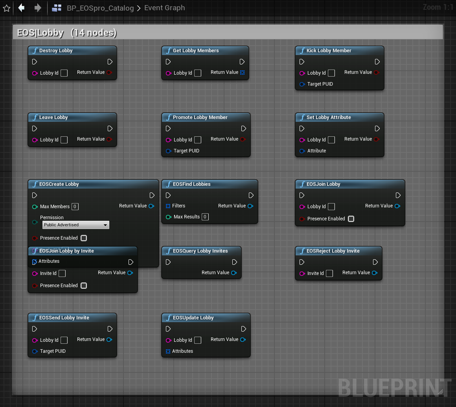The height and width of the screenshot is (407, 456).
Task: Grab the comment box resize handle
Action: click(x=441, y=392)
